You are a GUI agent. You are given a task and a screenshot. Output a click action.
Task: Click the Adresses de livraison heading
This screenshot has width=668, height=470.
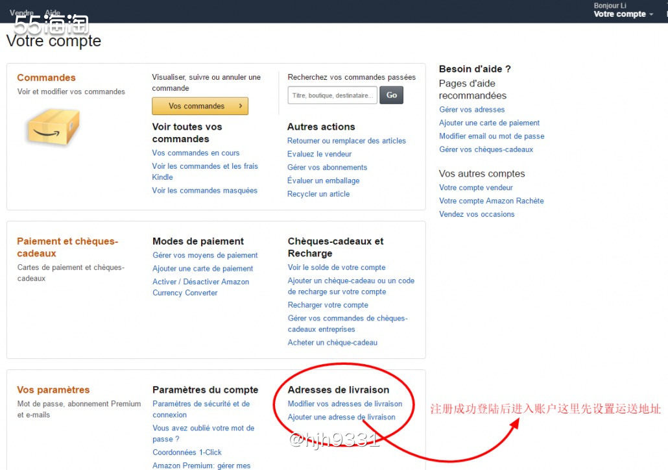pos(339,390)
